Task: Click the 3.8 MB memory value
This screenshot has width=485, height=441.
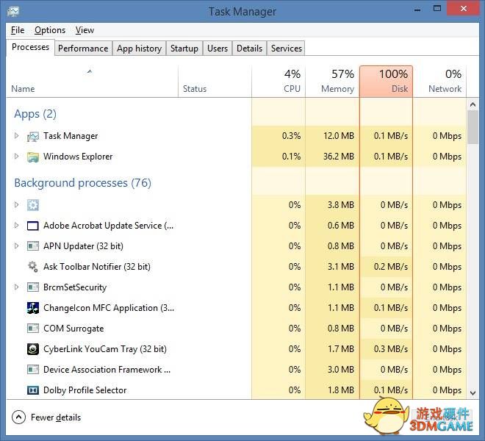Action: pos(340,205)
